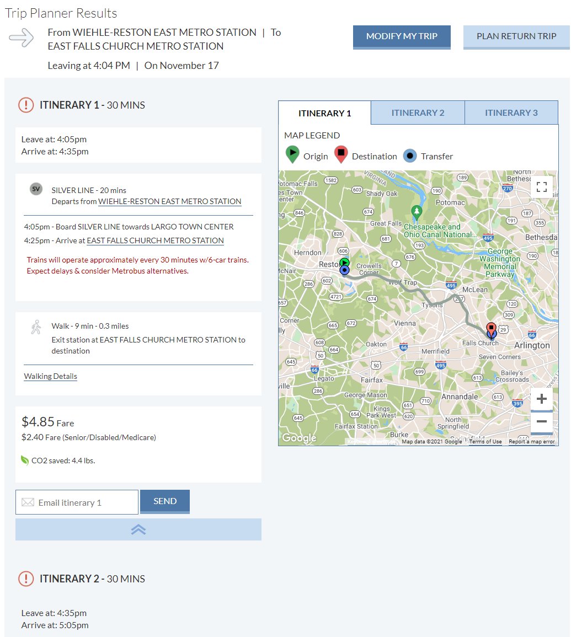Click the Itinerary 1 alert icon
This screenshot has width=571, height=637.
(26, 105)
